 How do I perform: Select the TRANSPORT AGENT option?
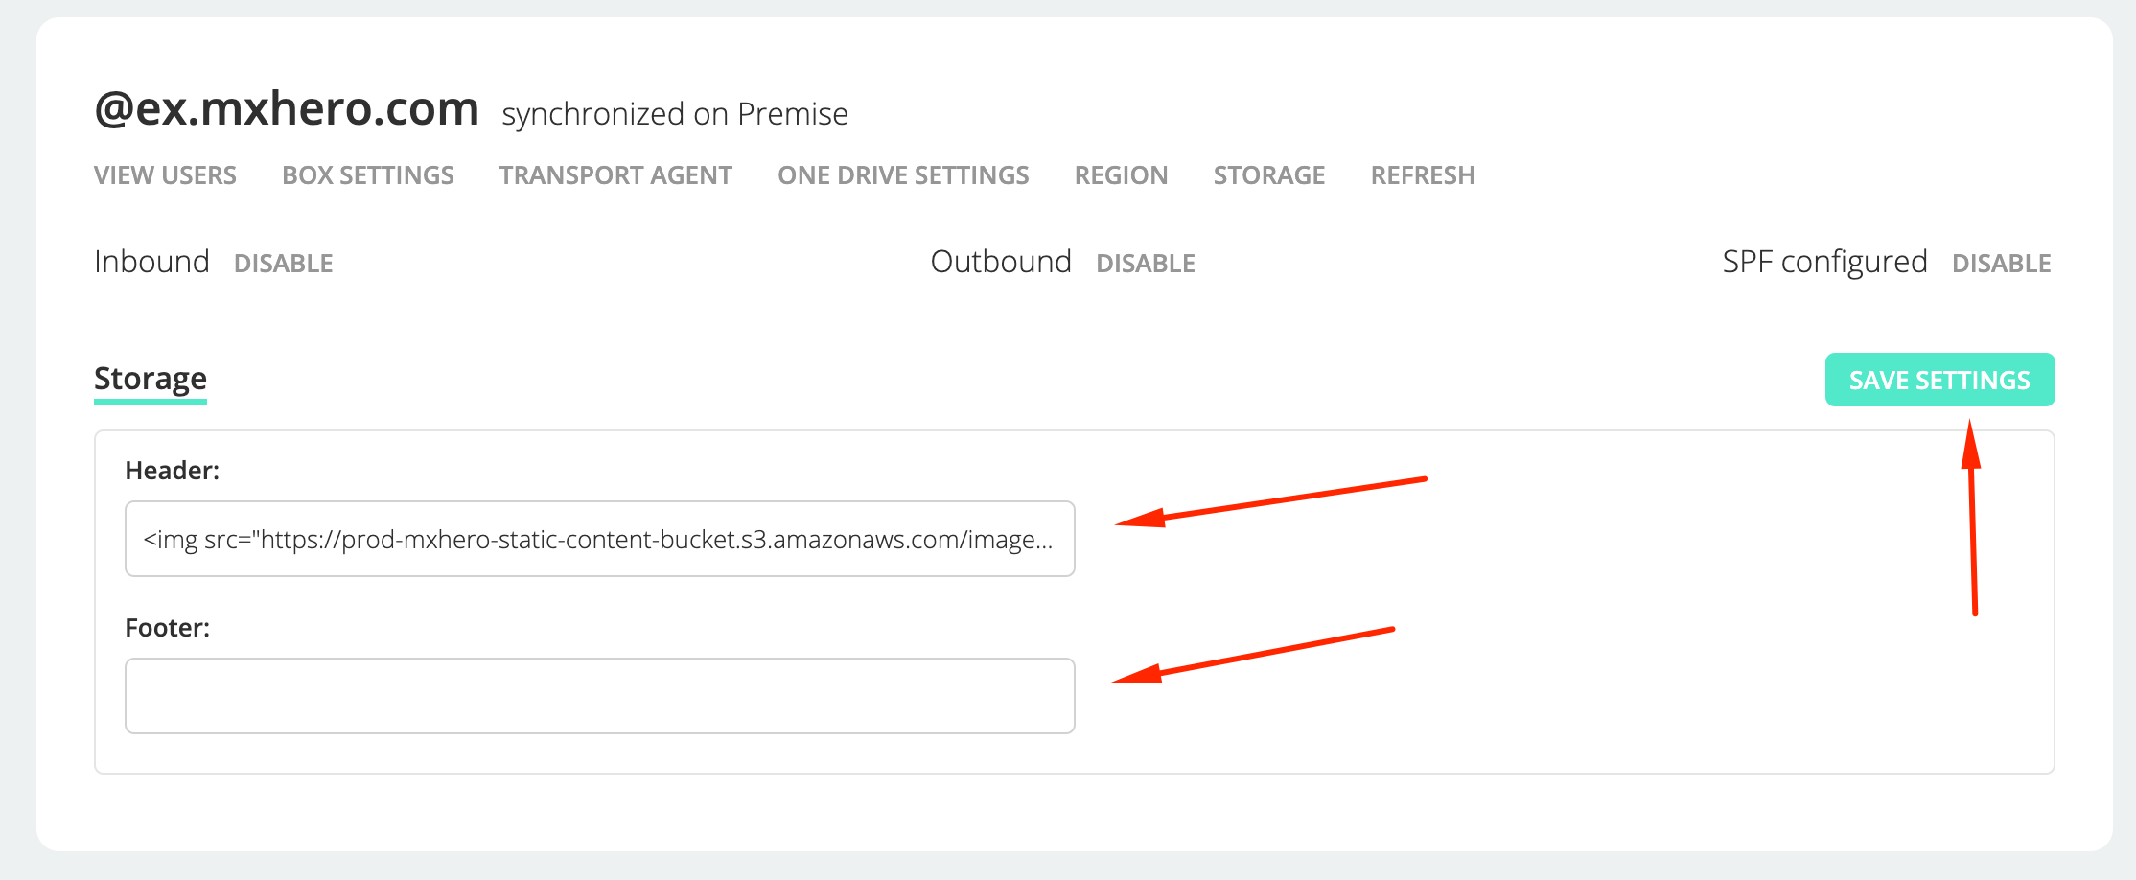coord(615,175)
